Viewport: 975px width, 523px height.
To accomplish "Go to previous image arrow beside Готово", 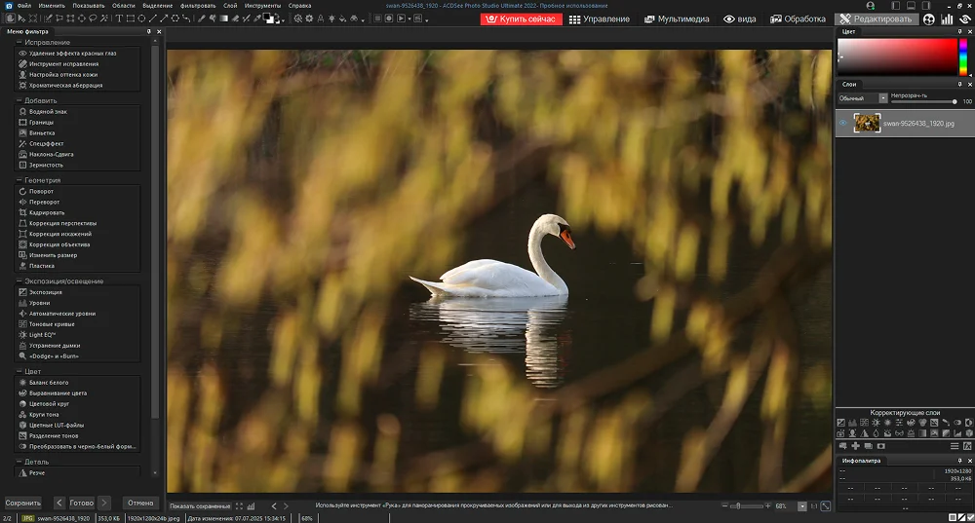I will [59, 504].
